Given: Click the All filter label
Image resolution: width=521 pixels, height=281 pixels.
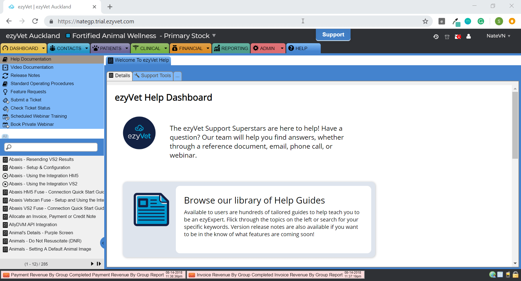Looking at the screenshot, I should point(5,136).
